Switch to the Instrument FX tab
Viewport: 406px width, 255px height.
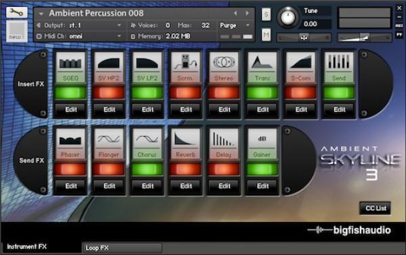[26, 247]
